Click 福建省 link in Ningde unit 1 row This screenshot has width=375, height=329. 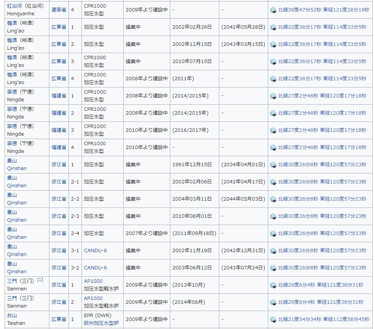click(x=59, y=96)
